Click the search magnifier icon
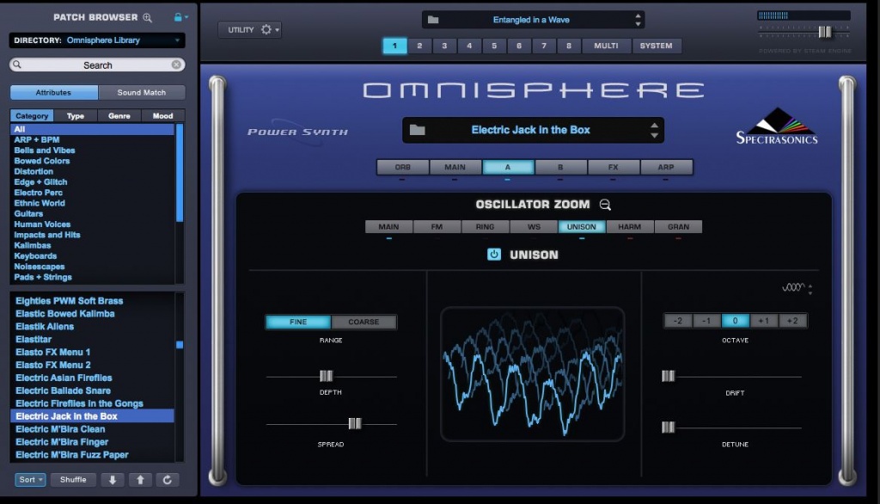The height and width of the screenshot is (504, 880). [17, 65]
